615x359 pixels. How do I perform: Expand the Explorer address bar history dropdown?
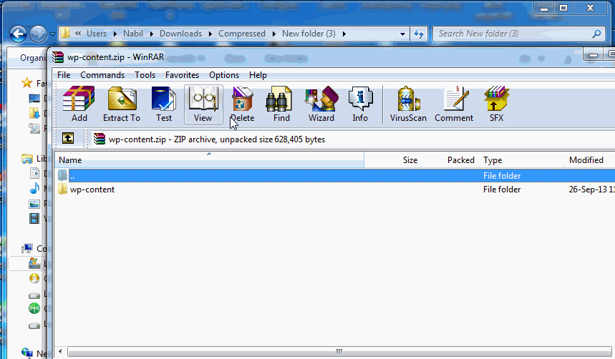[402, 34]
